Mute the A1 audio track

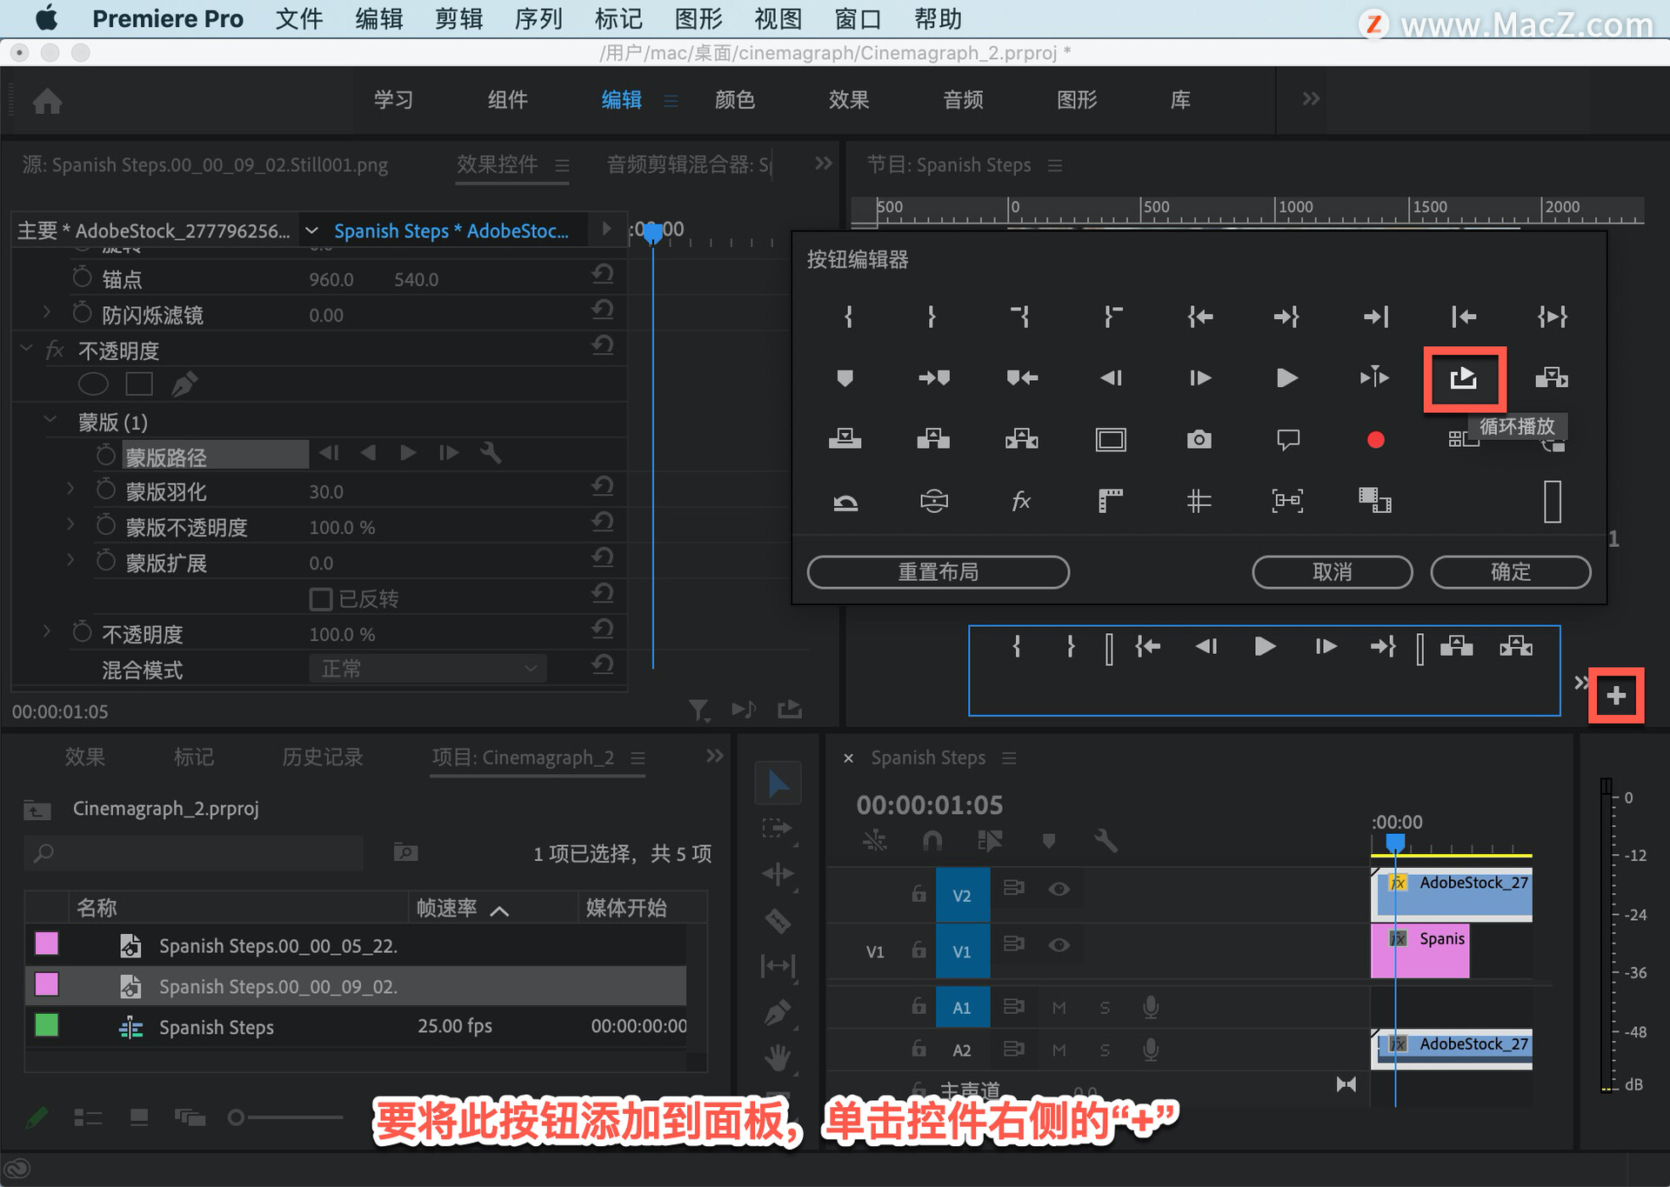pos(1059,1008)
